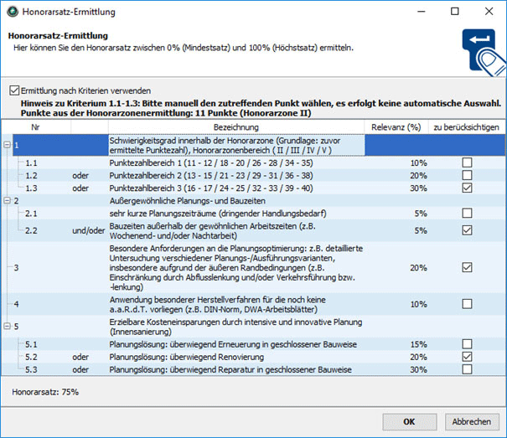Screen dimensions: 507x438
Task: Check criterion 1.1 Punktezahlbereich 1 checkbox
Action: tap(467, 162)
